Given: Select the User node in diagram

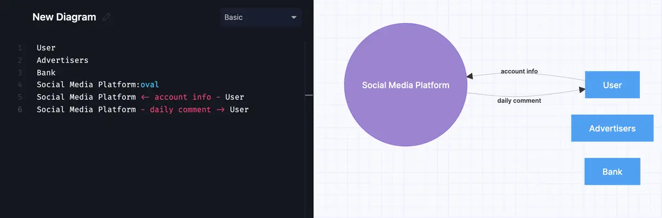Looking at the screenshot, I should (612, 85).
